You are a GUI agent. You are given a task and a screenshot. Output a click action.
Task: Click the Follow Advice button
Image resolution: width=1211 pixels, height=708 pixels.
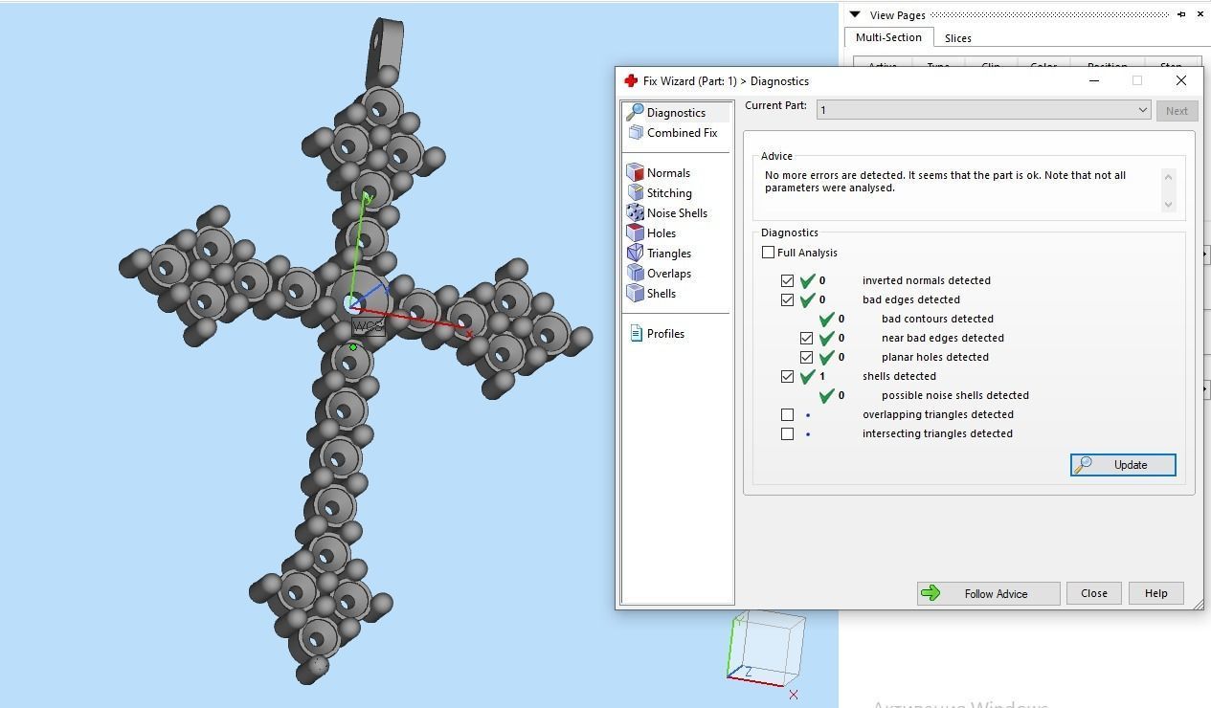point(988,593)
